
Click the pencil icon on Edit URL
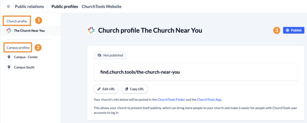click(x=99, y=89)
